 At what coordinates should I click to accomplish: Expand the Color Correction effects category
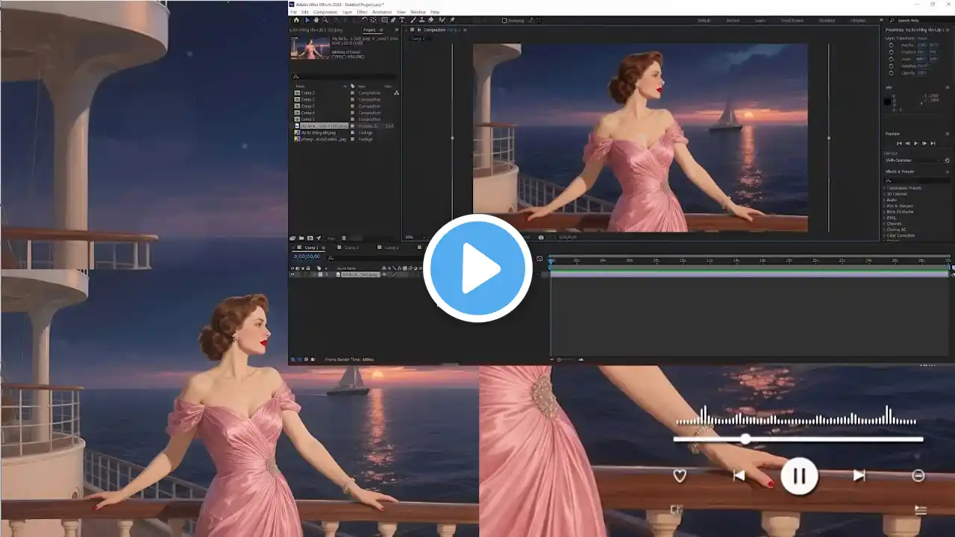click(x=885, y=236)
